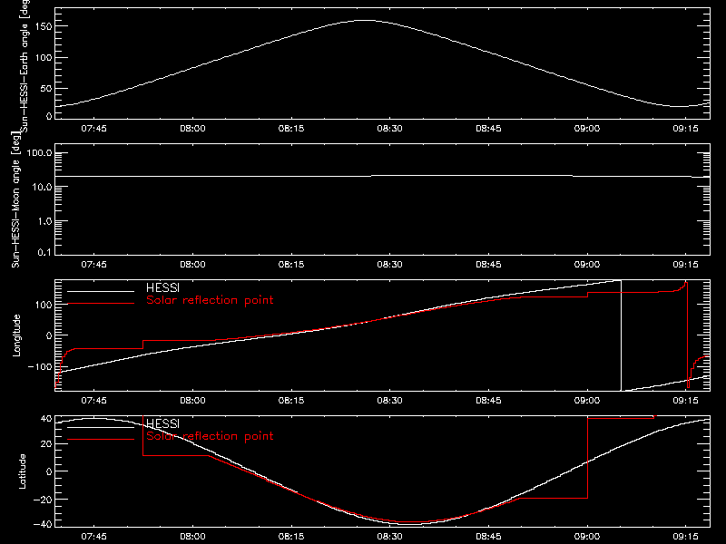Image resolution: width=726 pixels, height=544 pixels.
Task: Select 'Solar reflection point' legend in Longitude plot
Action: pyautogui.click(x=210, y=300)
